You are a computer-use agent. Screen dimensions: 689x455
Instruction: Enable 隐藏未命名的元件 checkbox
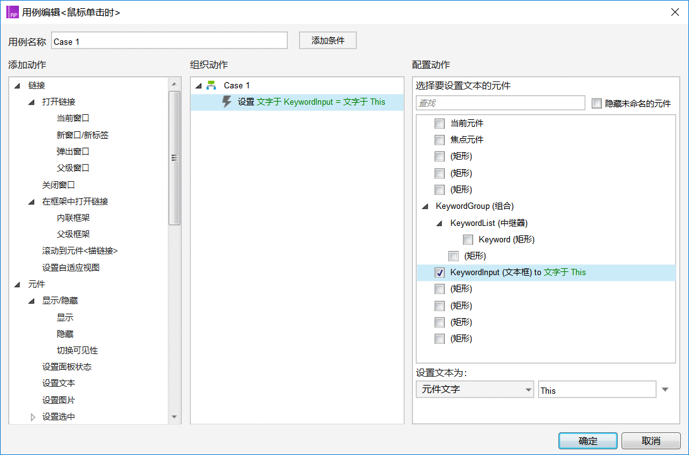tap(596, 103)
